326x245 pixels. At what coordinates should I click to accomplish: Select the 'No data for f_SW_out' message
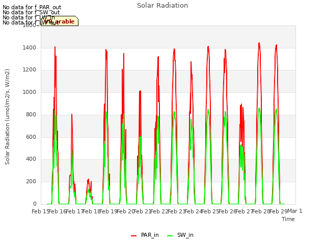pyautogui.click(x=31, y=12)
